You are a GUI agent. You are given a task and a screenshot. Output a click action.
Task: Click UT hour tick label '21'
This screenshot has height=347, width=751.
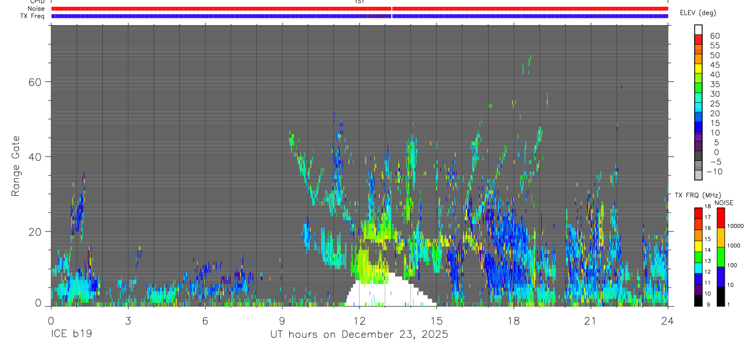tap(591, 321)
